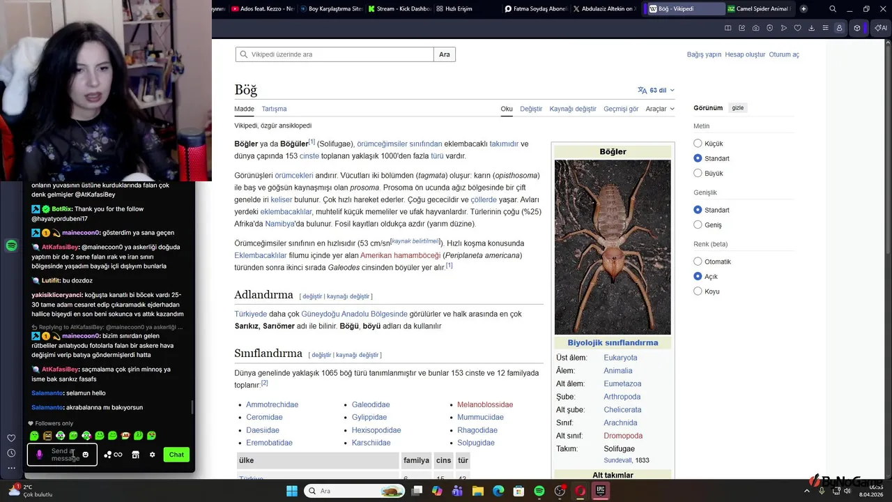Open the Bağış yapın link
Screen dimensions: 892x502
[704, 54]
